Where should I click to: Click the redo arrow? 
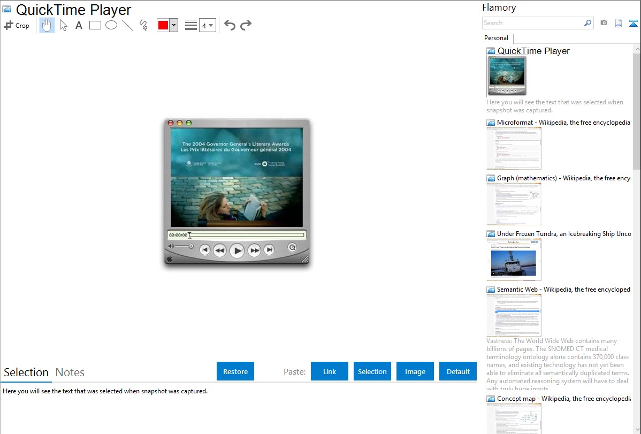tap(246, 25)
